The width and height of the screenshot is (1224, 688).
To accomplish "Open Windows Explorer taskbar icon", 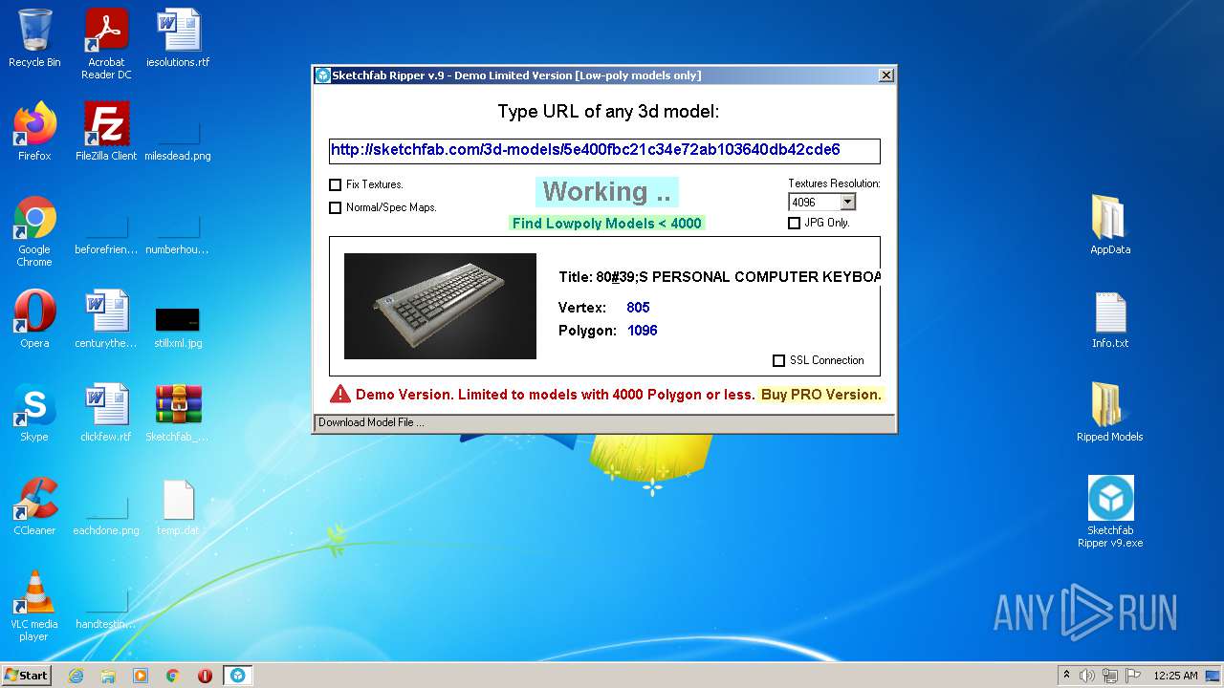I will point(108,676).
